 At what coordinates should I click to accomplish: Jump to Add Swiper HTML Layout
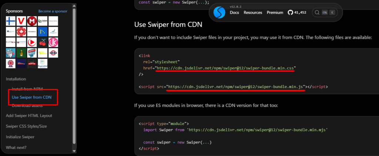click(x=29, y=115)
